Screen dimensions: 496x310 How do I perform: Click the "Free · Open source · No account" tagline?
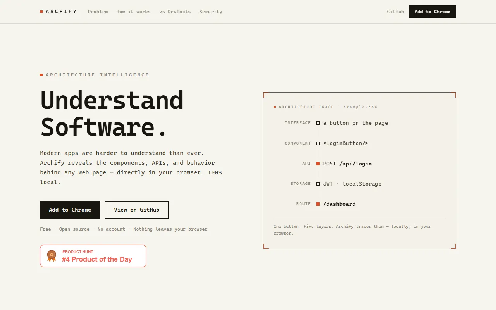pos(124,229)
